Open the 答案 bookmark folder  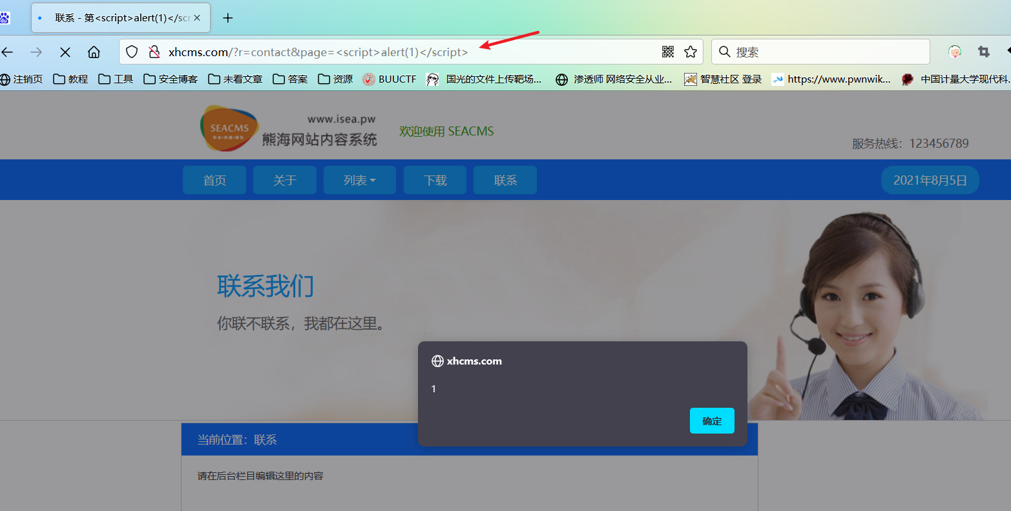pos(290,79)
